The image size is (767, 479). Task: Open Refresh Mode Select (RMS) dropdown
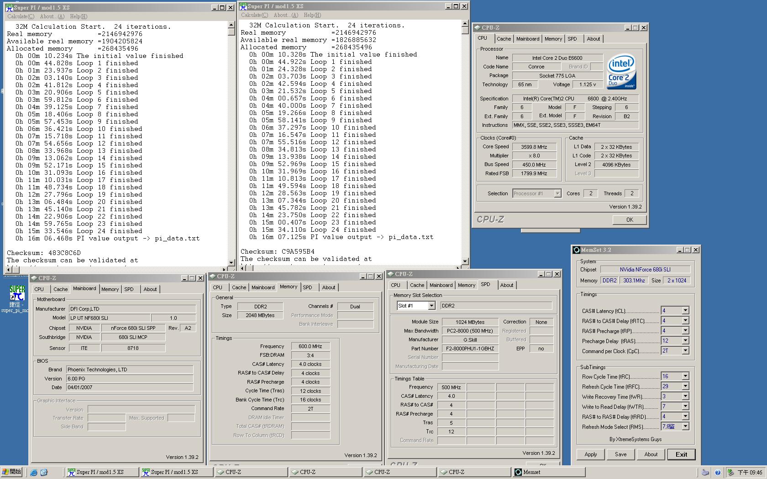coord(685,427)
